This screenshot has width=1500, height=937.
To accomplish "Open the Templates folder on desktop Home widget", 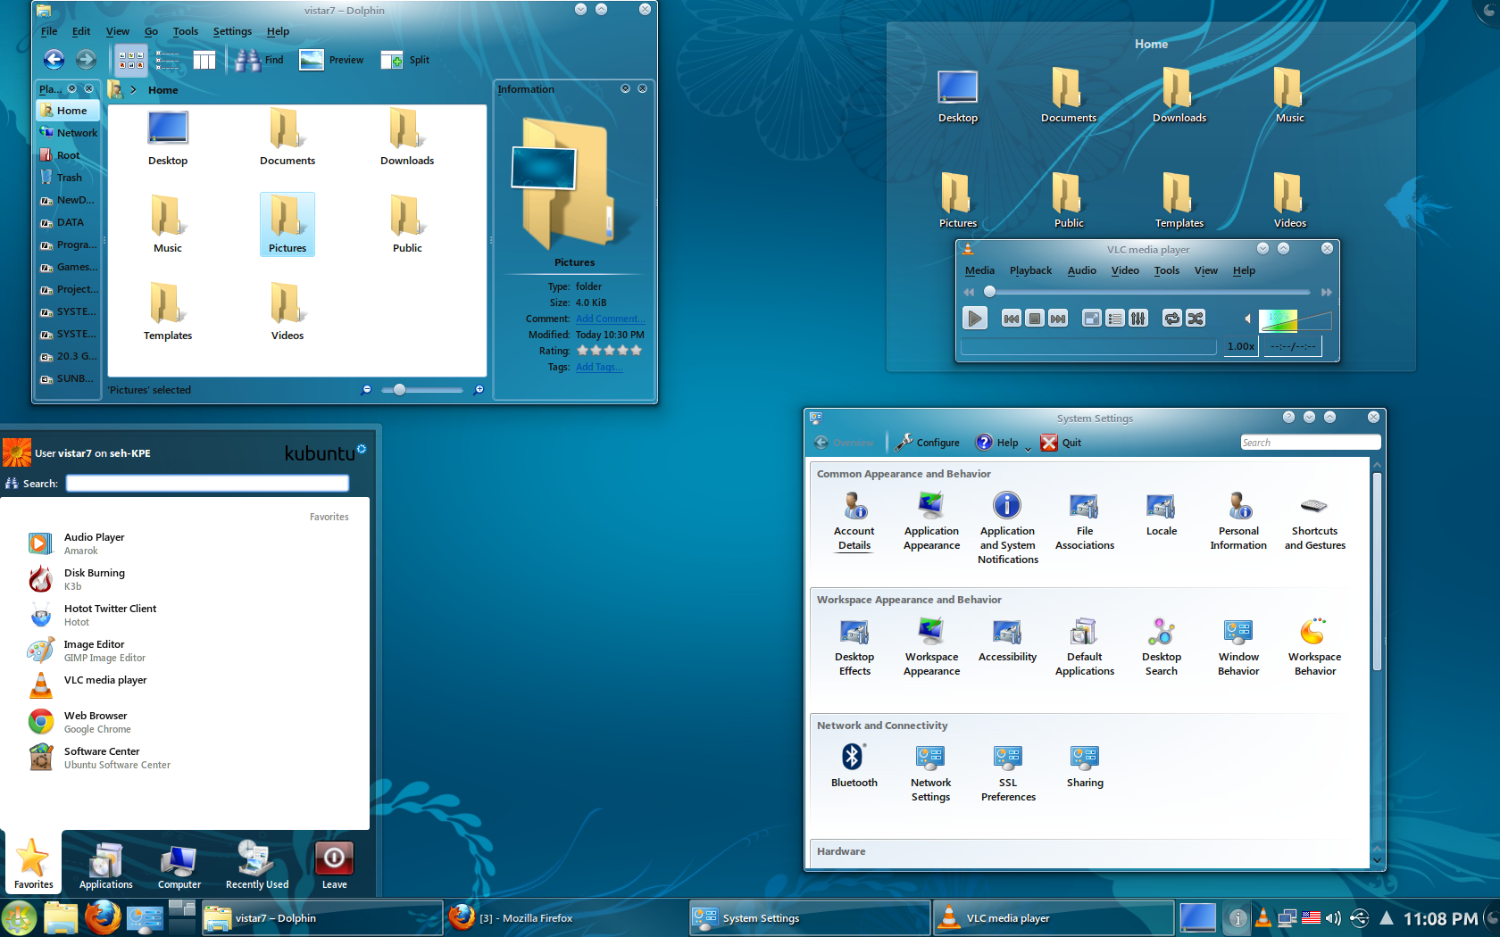I will click(x=1179, y=201).
